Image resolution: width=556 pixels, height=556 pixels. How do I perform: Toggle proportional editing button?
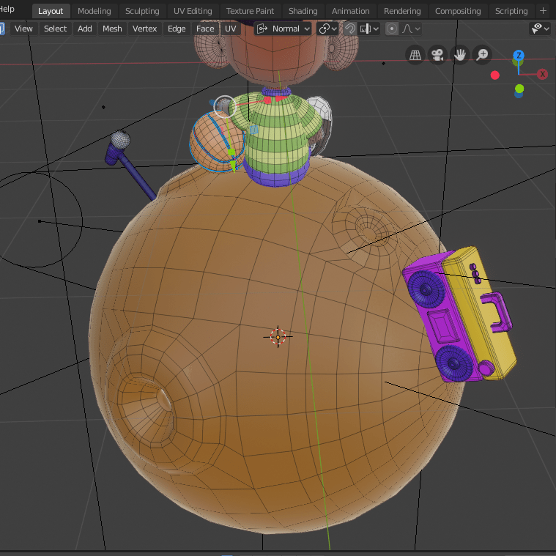pos(392,29)
